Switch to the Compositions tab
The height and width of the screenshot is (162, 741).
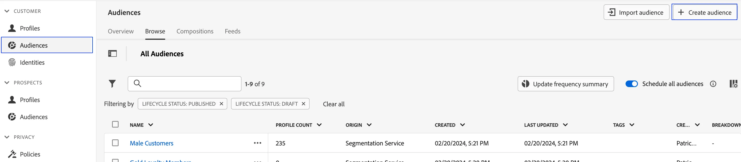[195, 31]
